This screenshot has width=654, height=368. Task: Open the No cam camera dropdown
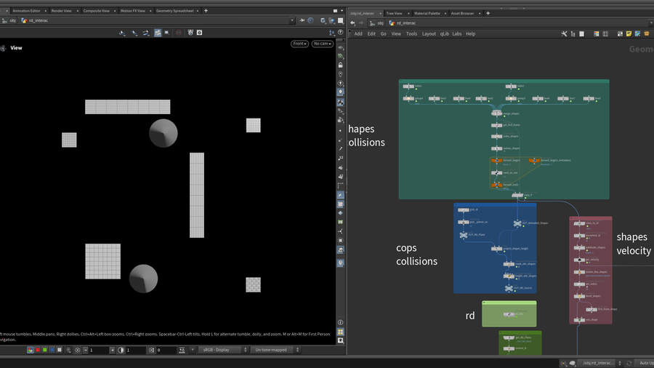pyautogui.click(x=322, y=44)
